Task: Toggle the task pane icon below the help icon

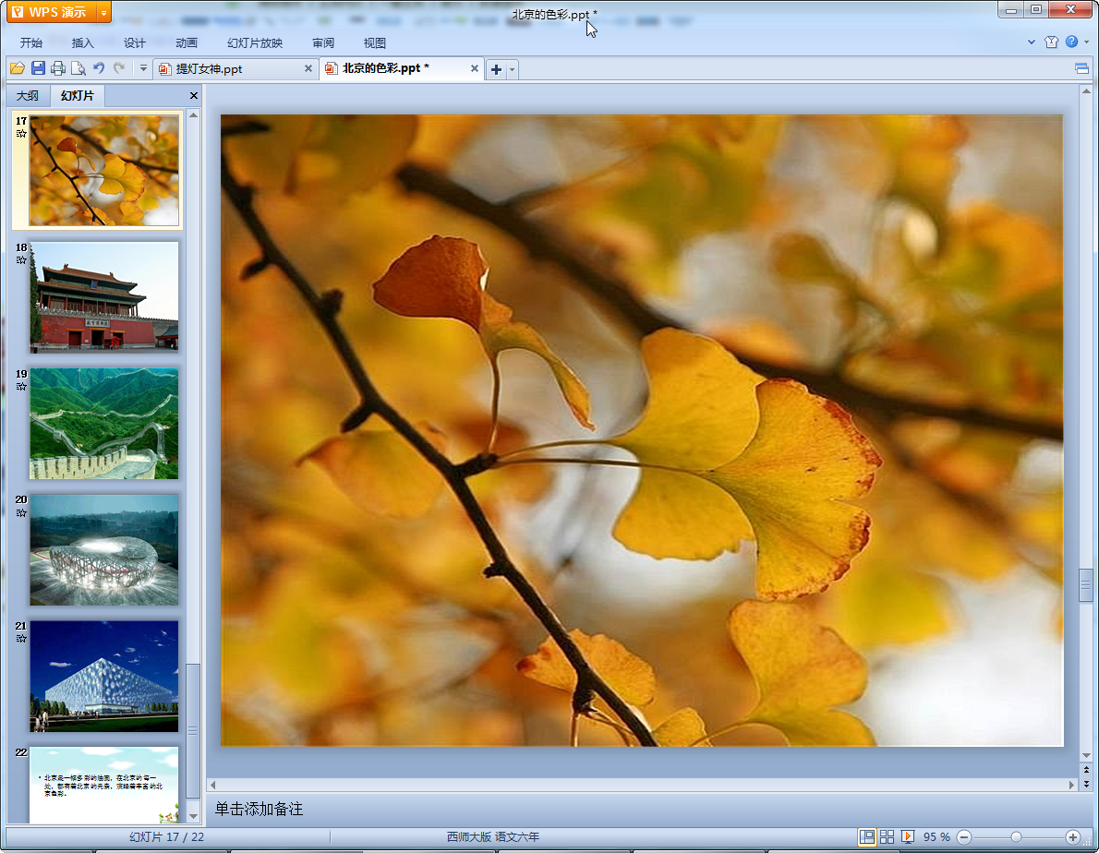Action: point(1081,68)
